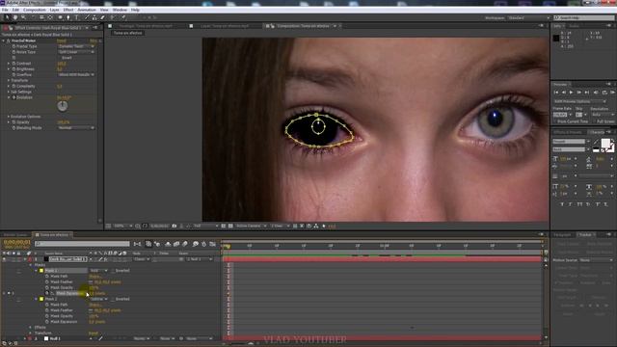Toggle the Auto-keyframe stopwatch icon
This screenshot has height=347, width=617.
(203, 244)
